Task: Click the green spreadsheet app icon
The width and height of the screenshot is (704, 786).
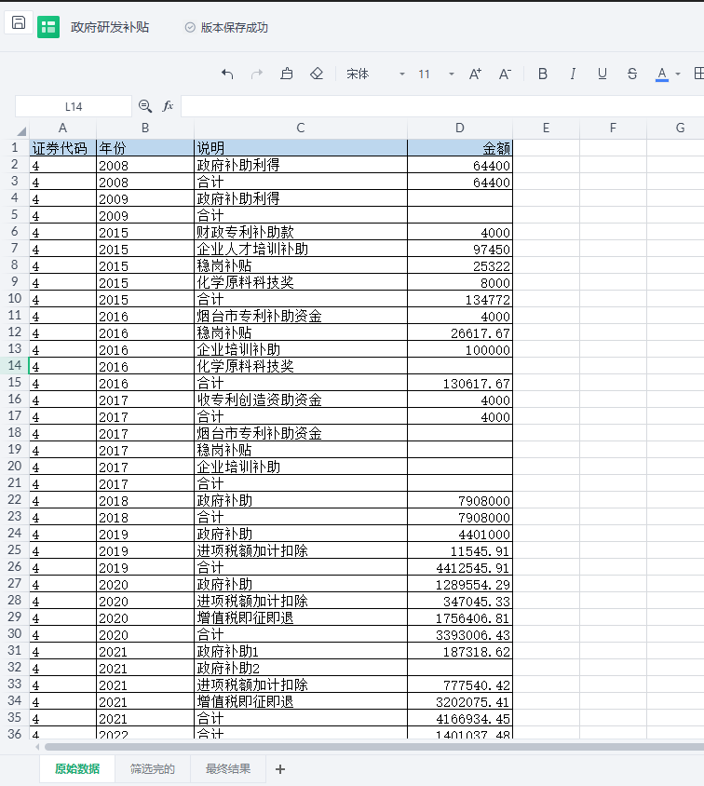Action: coord(48,27)
